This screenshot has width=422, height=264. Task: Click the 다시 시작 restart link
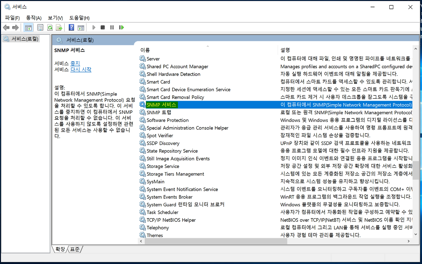point(81,70)
